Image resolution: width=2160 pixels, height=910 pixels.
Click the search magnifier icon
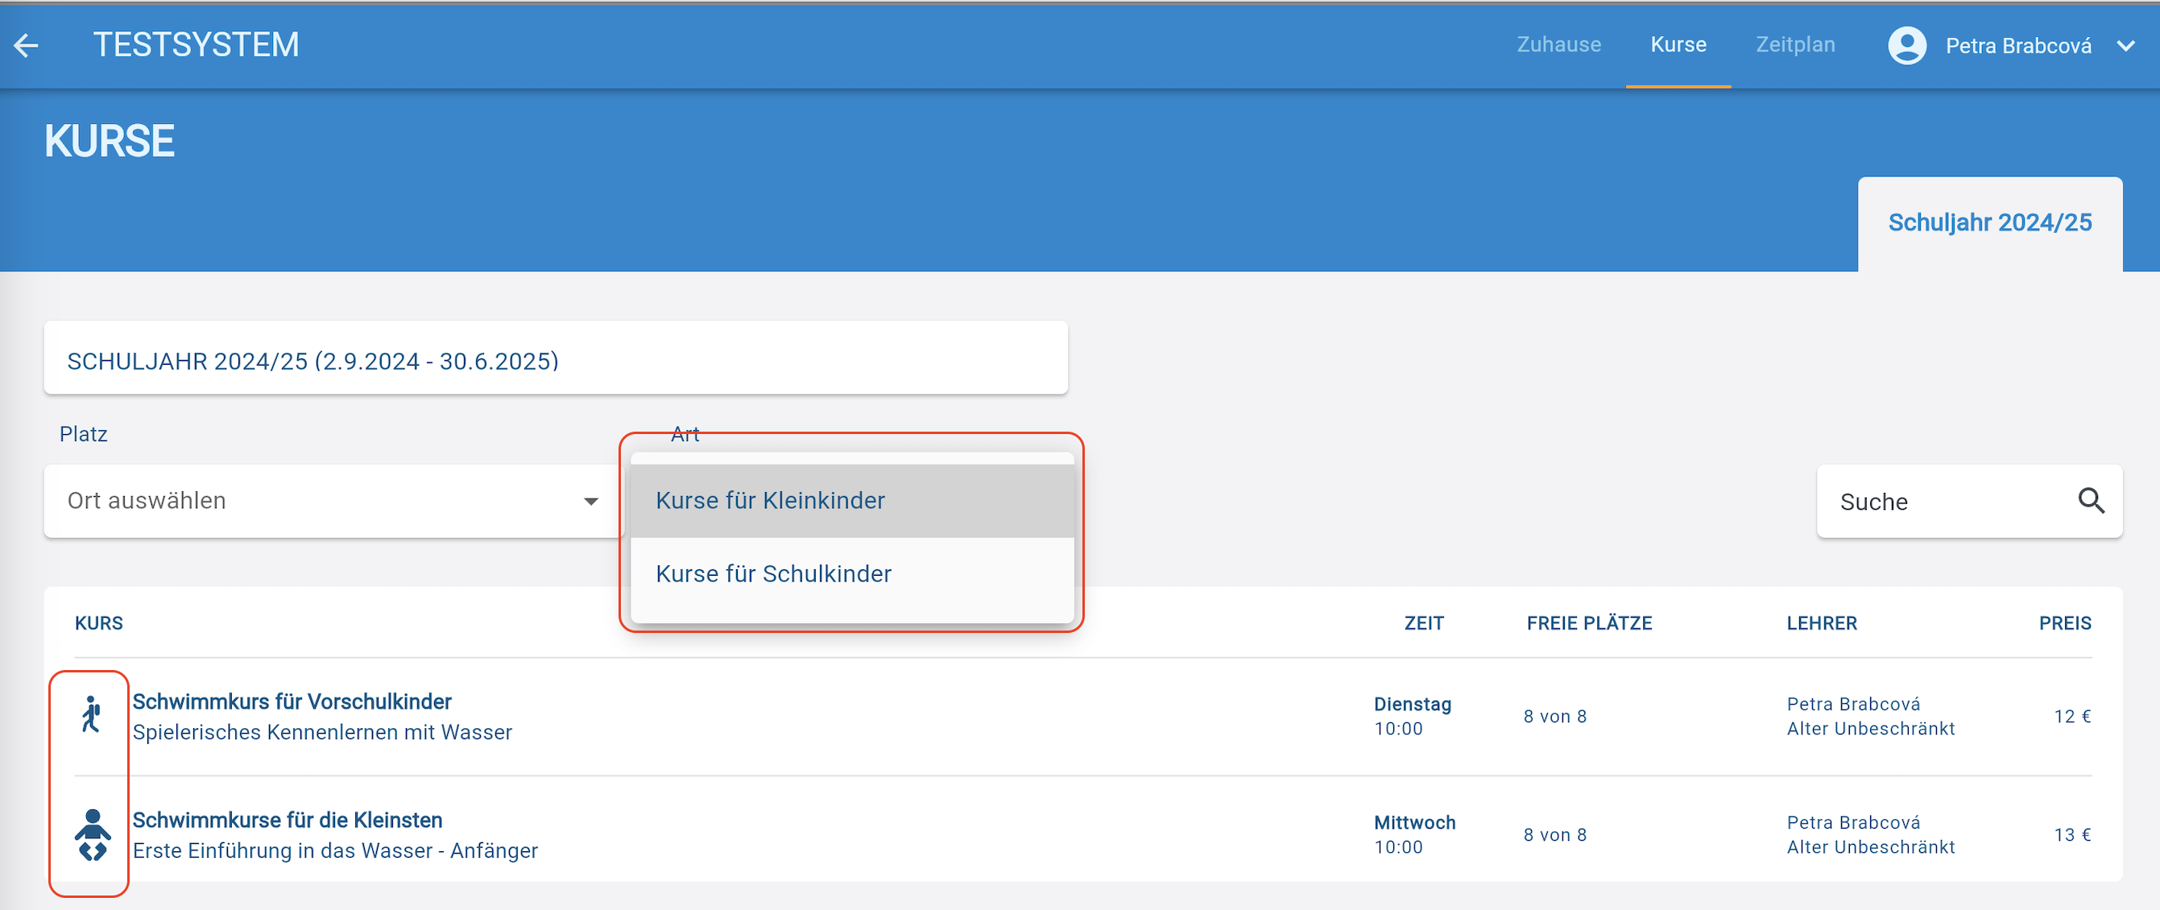pos(2091,501)
